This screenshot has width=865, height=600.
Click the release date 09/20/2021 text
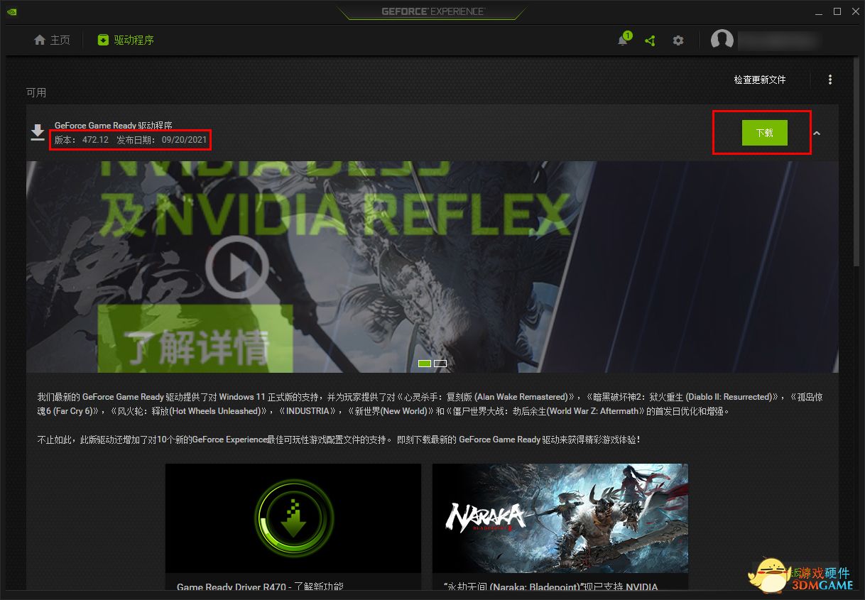(x=184, y=140)
